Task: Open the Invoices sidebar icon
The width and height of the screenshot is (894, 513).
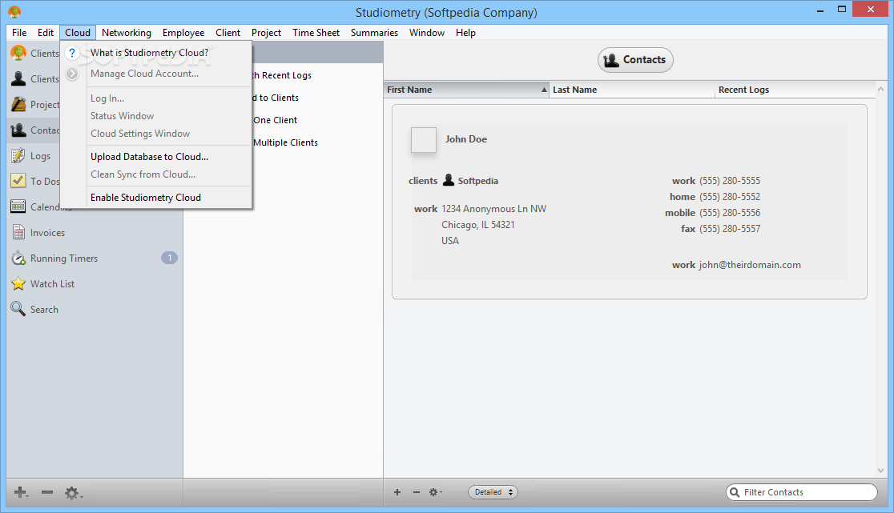Action: point(18,232)
